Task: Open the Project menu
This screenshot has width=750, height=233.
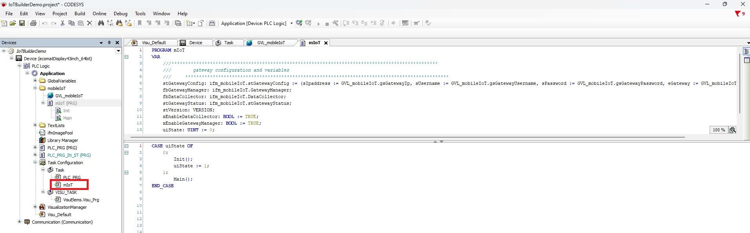Action: [60, 13]
